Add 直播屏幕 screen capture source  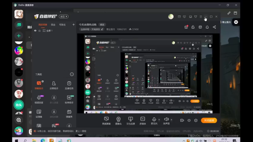(106, 121)
